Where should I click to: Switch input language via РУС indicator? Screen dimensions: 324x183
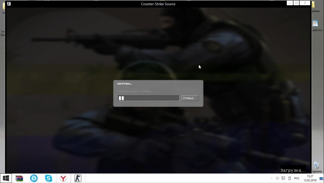click(297, 178)
